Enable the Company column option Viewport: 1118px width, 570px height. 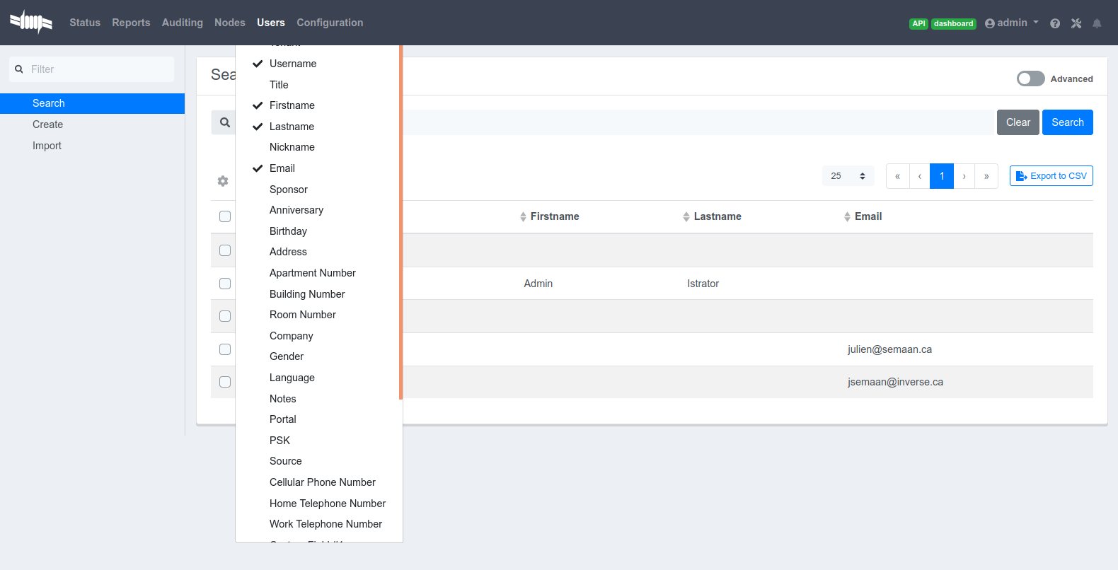(x=318, y=336)
